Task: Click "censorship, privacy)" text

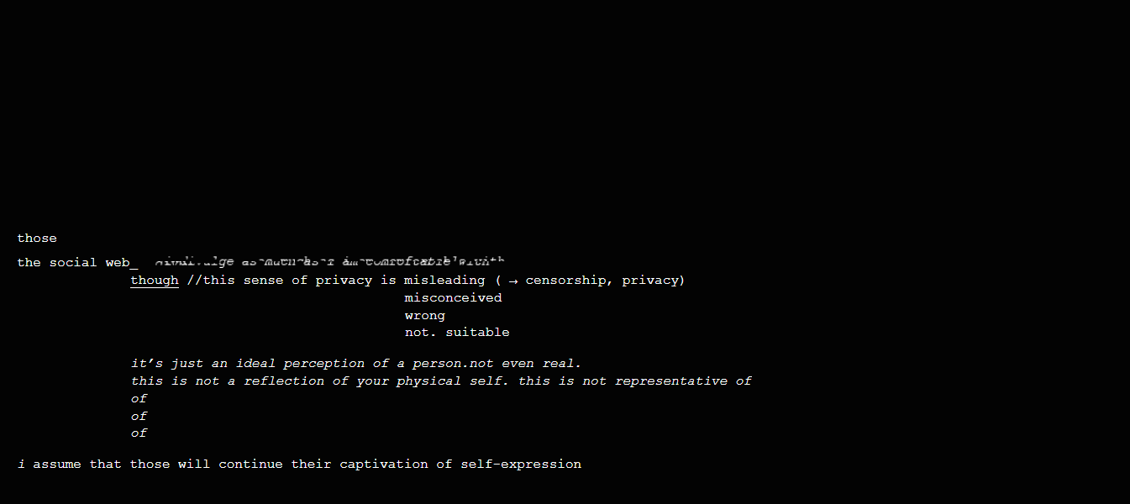Action: tap(606, 281)
